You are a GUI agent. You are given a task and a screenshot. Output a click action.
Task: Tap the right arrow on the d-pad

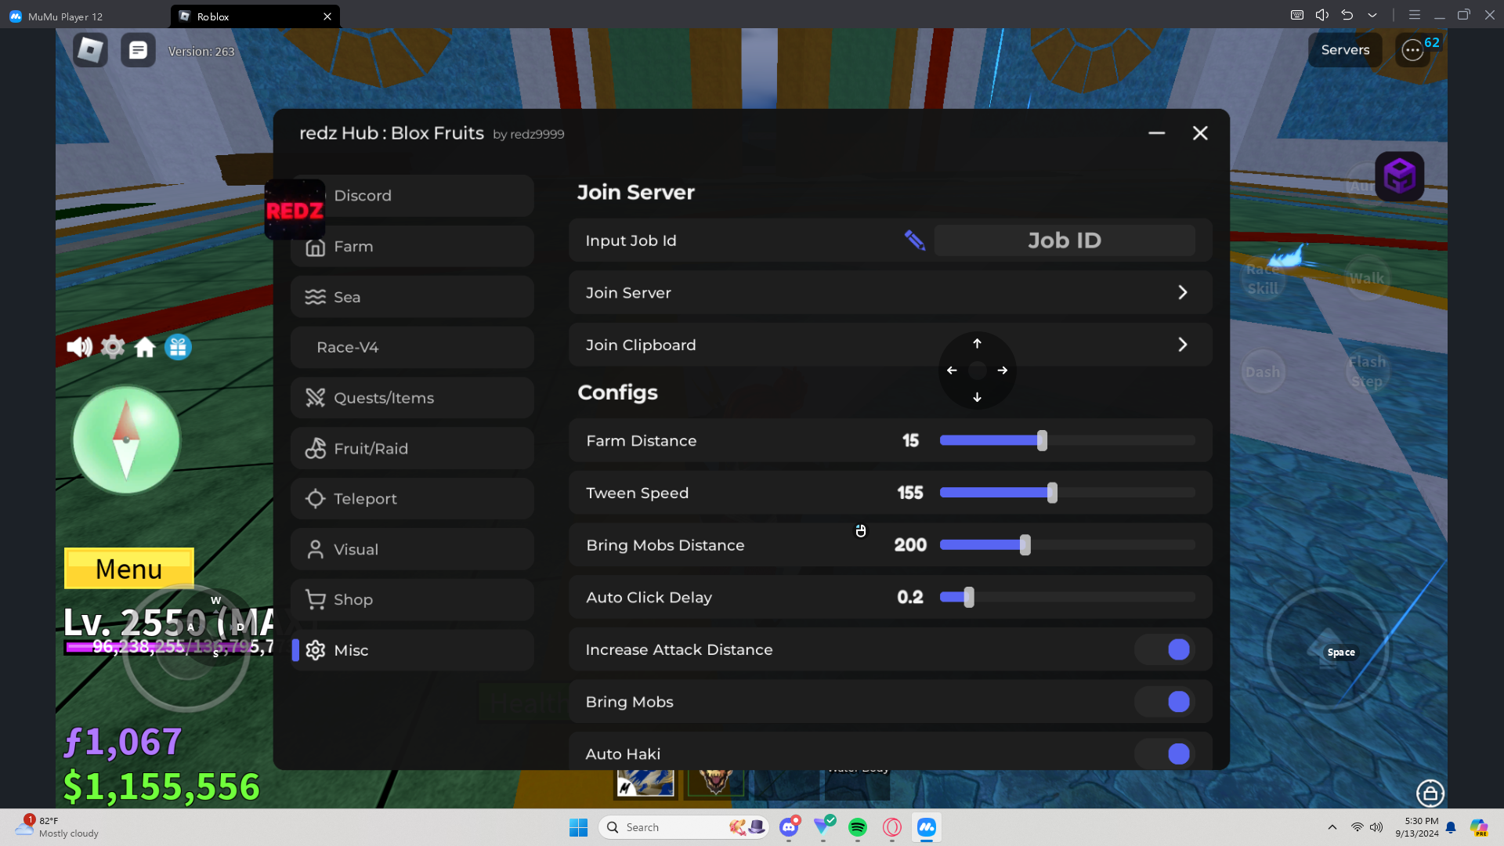click(1003, 371)
